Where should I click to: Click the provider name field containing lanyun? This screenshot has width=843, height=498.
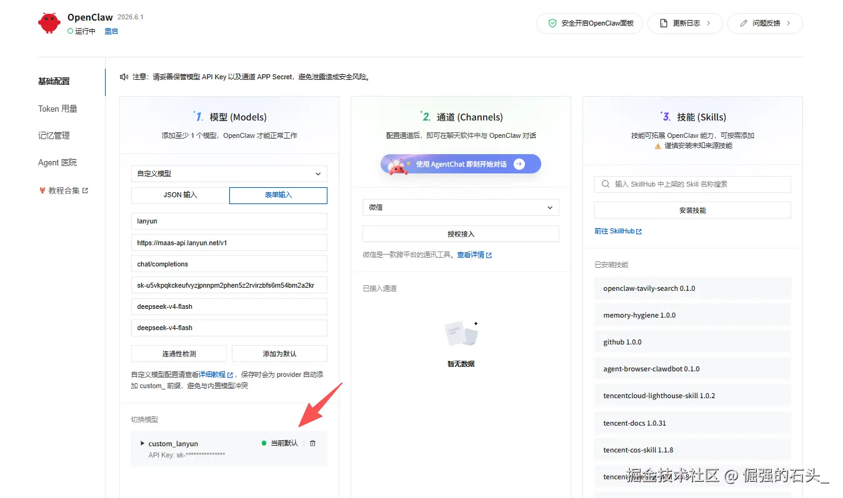click(x=229, y=221)
